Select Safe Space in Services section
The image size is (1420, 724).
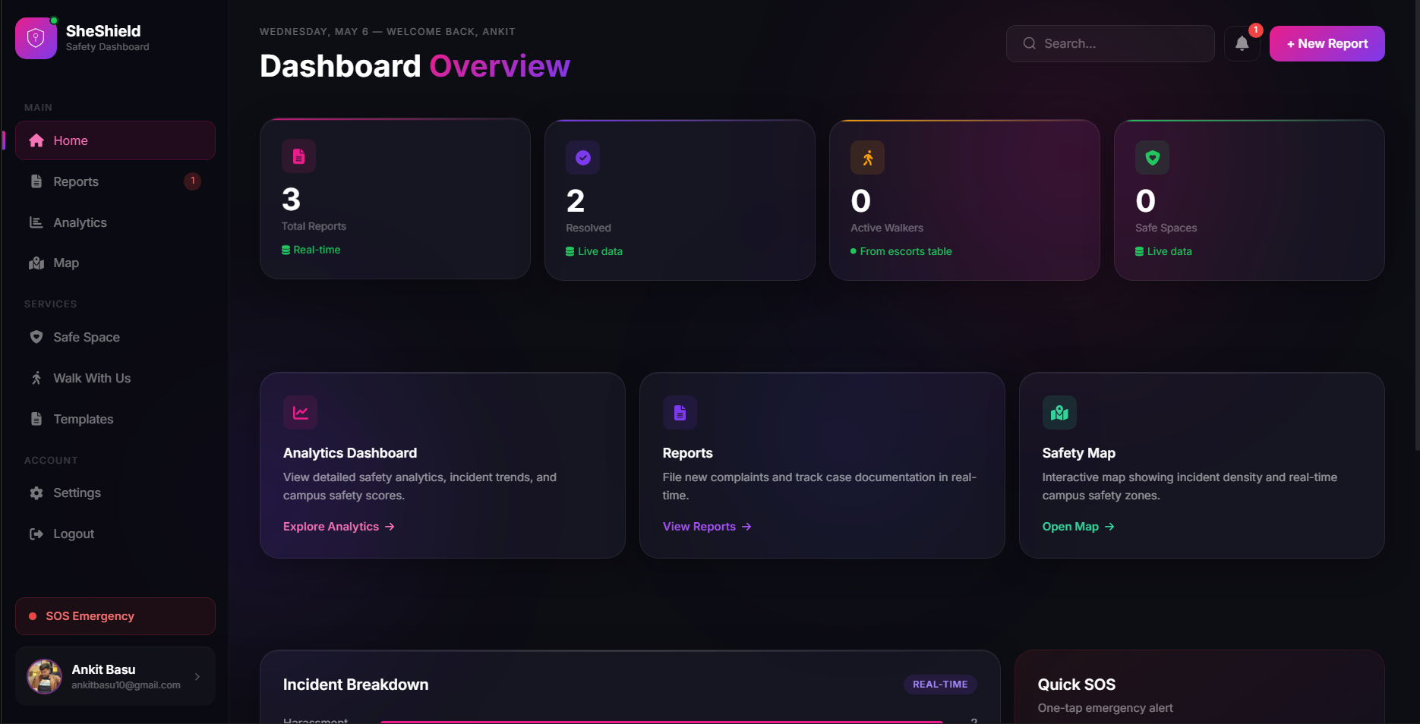(x=115, y=337)
